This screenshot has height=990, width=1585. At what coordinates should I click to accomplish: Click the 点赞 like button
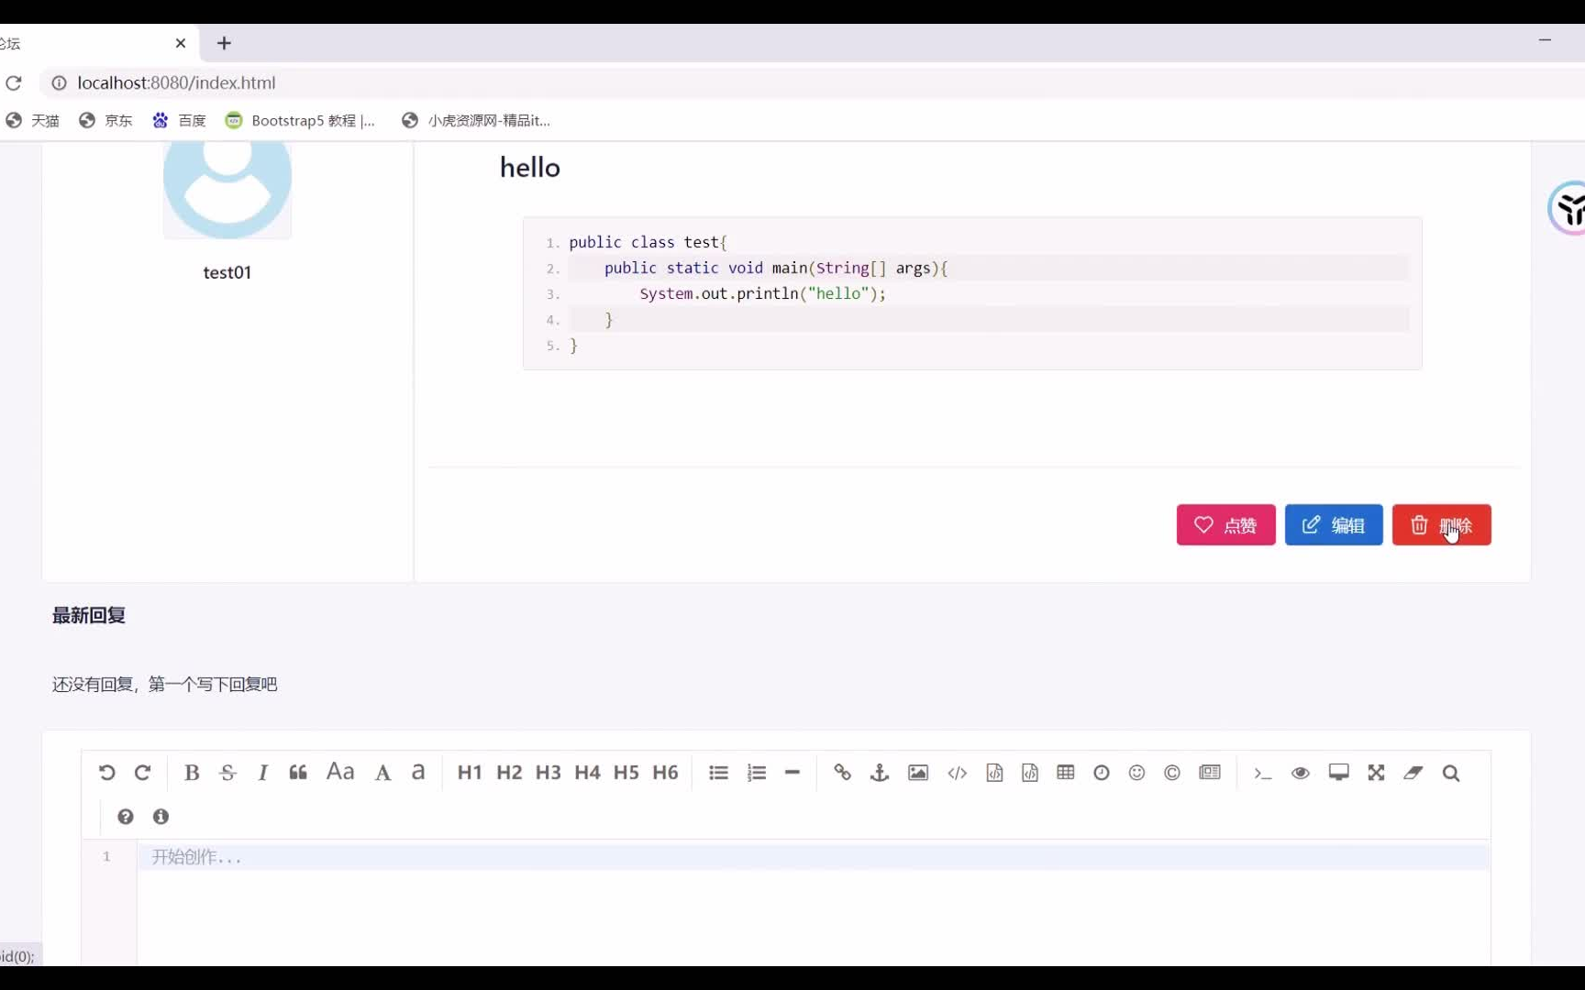click(1225, 525)
